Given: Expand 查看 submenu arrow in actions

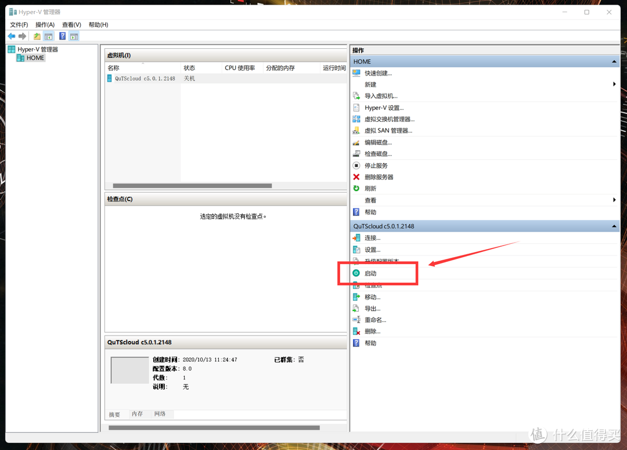Looking at the screenshot, I should coord(614,200).
